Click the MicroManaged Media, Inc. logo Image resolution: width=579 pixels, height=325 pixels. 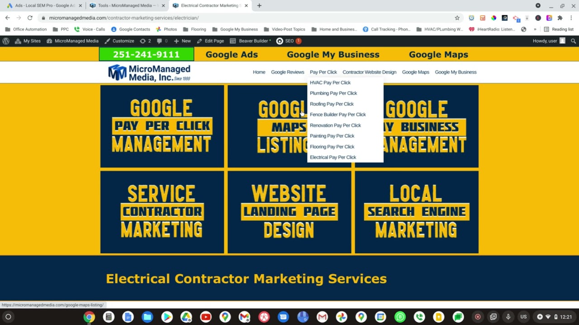[149, 73]
